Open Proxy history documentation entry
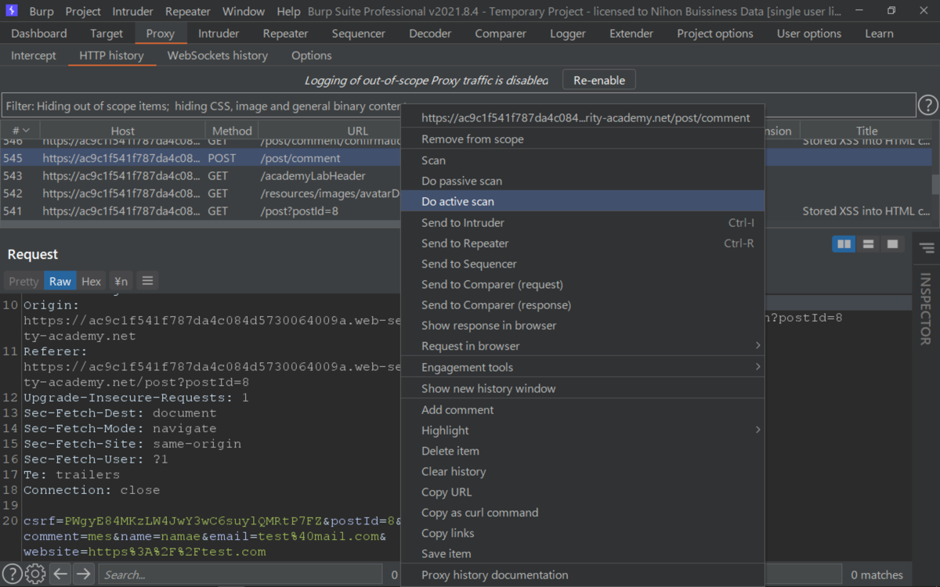 582,574
